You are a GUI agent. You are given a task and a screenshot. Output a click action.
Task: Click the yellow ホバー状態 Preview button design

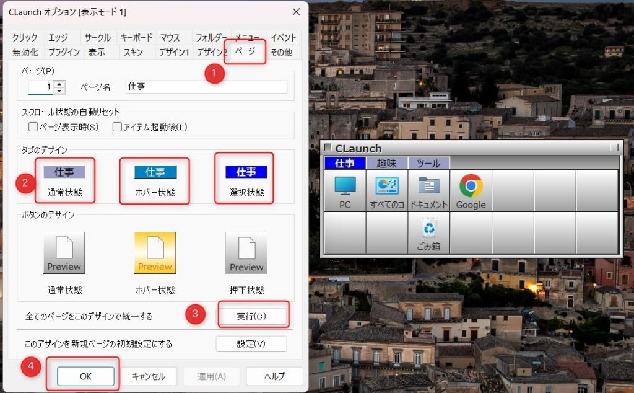(x=155, y=251)
